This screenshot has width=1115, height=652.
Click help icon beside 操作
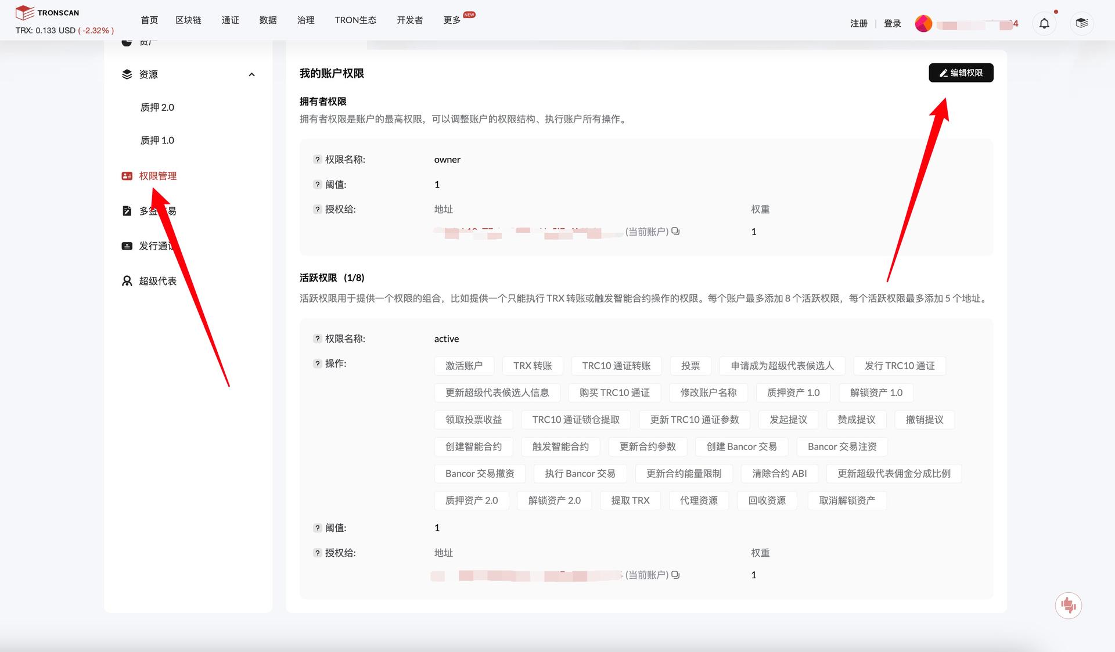(x=318, y=363)
